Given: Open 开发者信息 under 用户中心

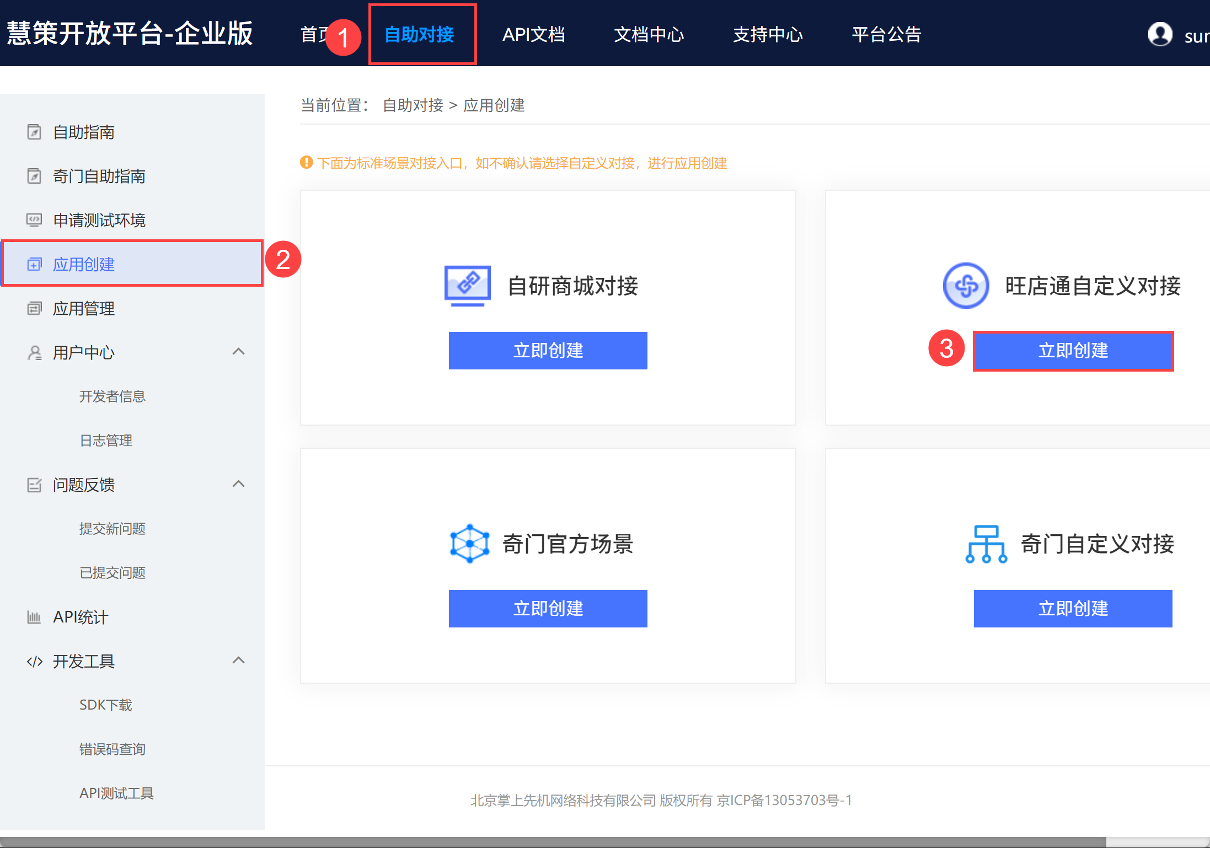Looking at the screenshot, I should [113, 396].
